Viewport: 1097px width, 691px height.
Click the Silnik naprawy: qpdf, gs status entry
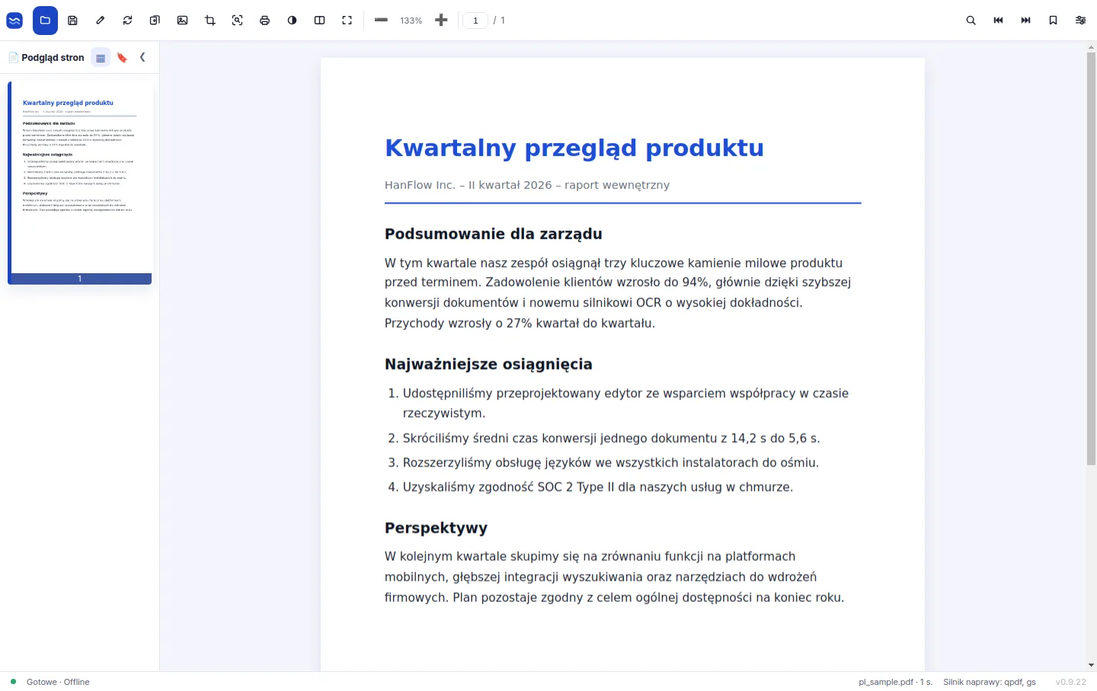[989, 682]
